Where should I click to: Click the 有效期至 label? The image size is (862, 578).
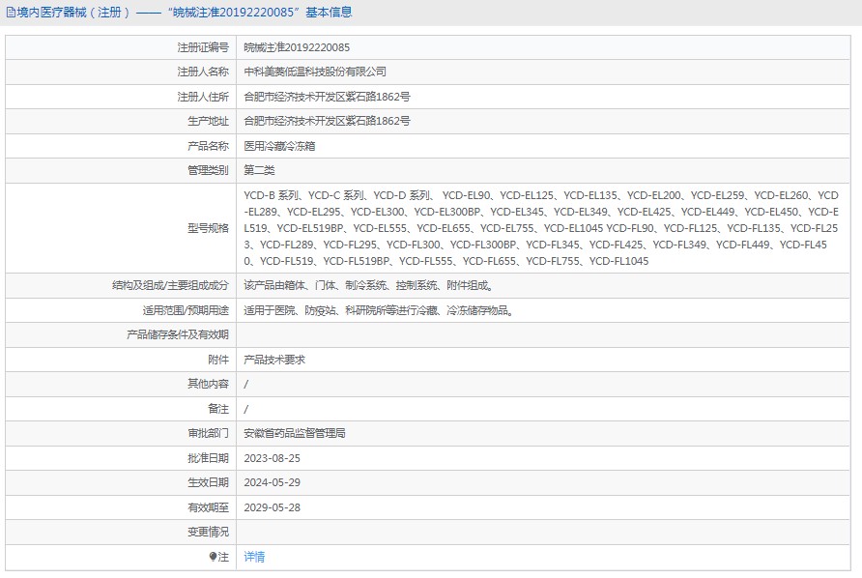coord(208,507)
